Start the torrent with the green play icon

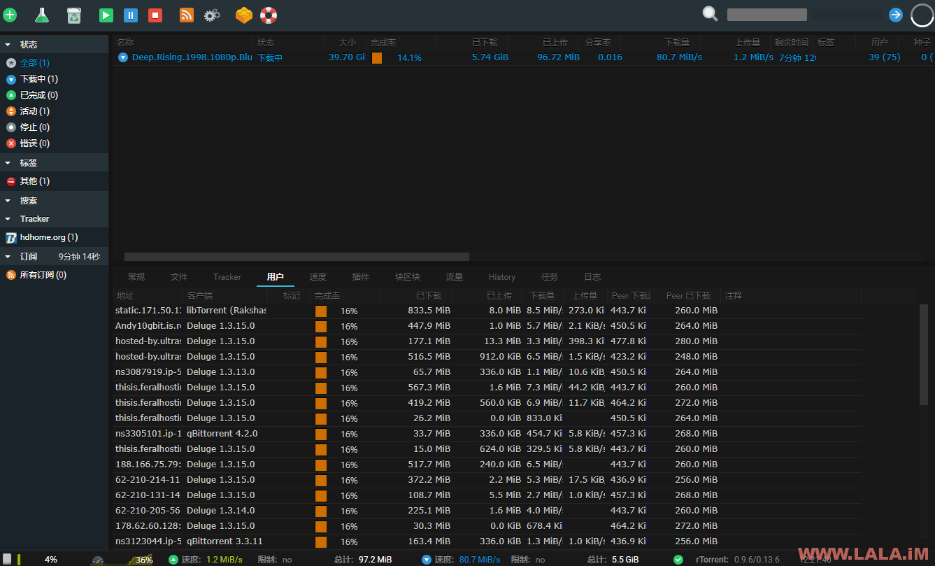coord(106,15)
